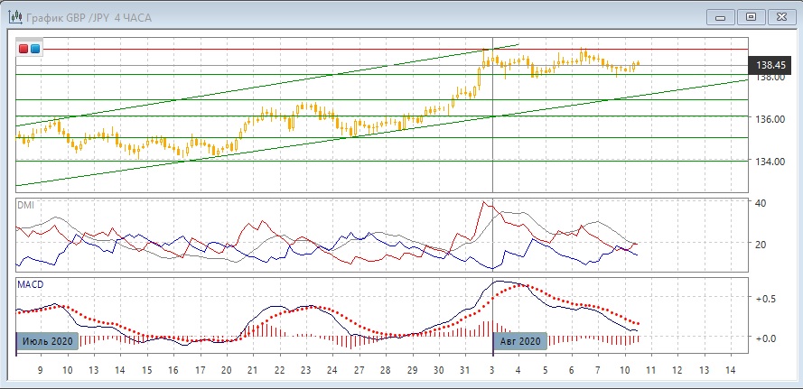The image size is (803, 389).
Task: Click the blue square button on chart
Action: coord(35,48)
